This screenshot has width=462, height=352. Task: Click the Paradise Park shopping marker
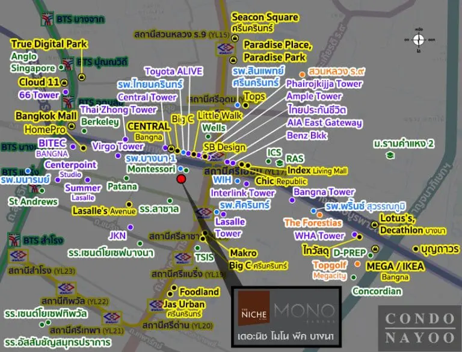click(x=233, y=60)
